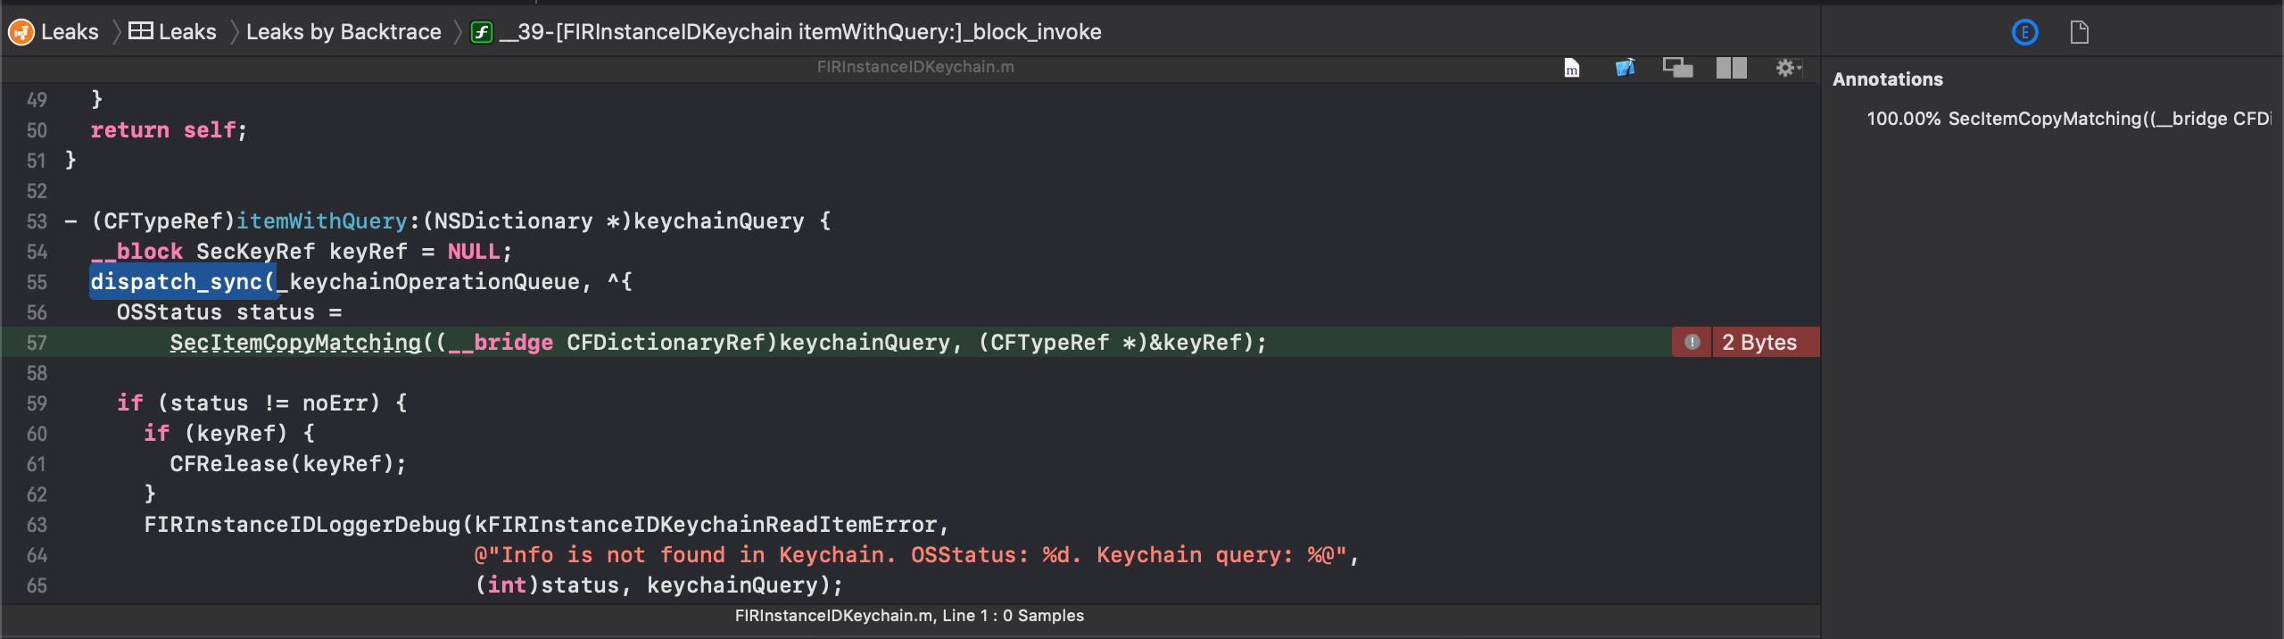Click line number 53 in the gutter

click(x=37, y=221)
